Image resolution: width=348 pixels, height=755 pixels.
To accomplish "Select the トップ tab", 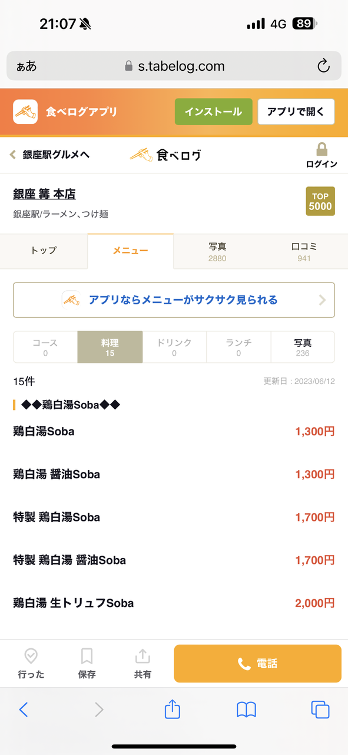I will [x=44, y=251].
